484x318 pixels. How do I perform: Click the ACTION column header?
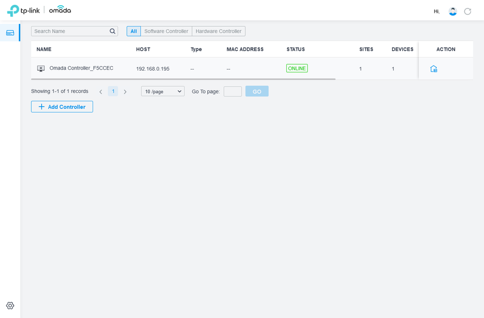[x=446, y=49]
